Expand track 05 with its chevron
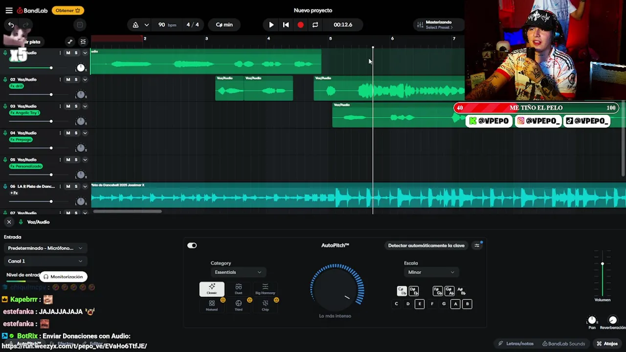 click(85, 159)
